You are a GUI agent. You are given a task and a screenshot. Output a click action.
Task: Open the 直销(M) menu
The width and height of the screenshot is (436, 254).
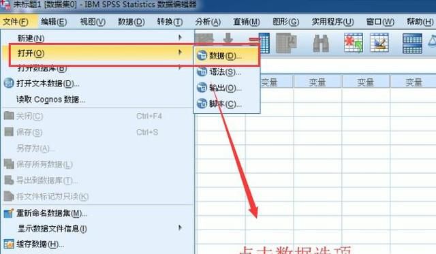point(247,22)
